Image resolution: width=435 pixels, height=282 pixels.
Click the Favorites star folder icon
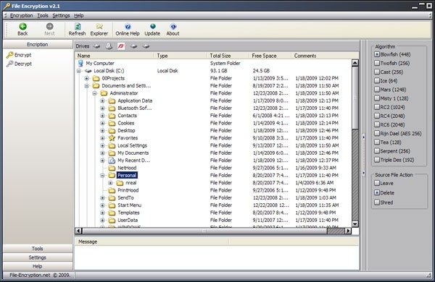pyautogui.click(x=112, y=138)
